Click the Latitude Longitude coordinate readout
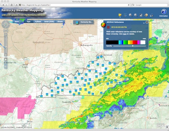This screenshot has height=131, width=169. (x=16, y=127)
